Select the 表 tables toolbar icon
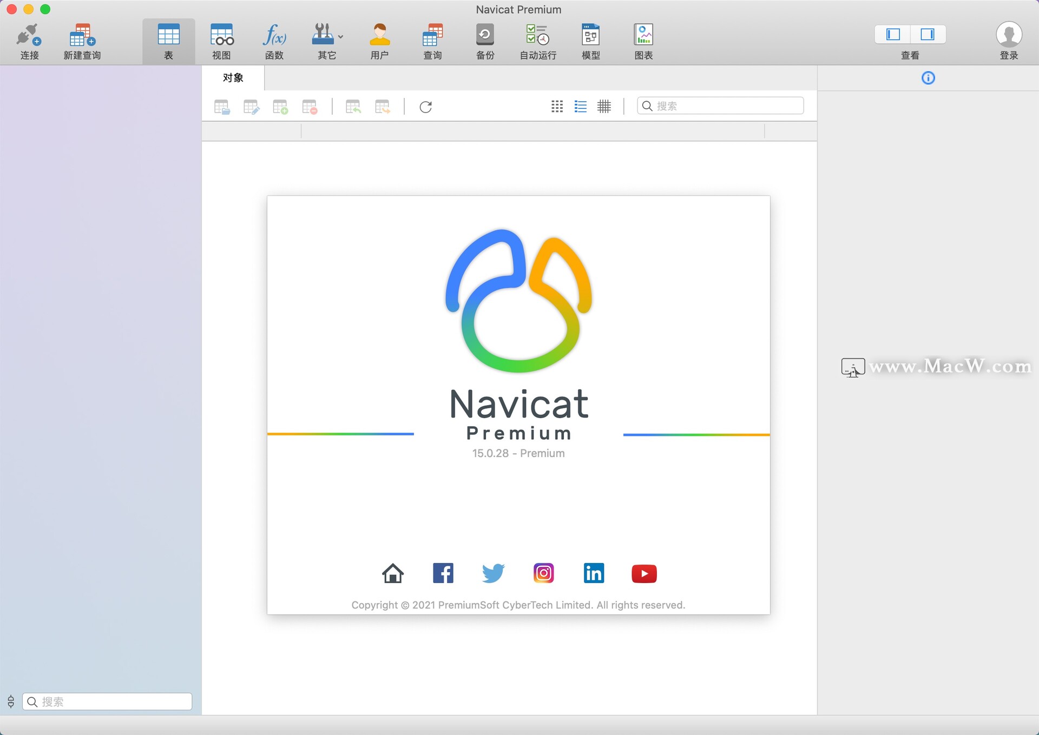 (168, 35)
